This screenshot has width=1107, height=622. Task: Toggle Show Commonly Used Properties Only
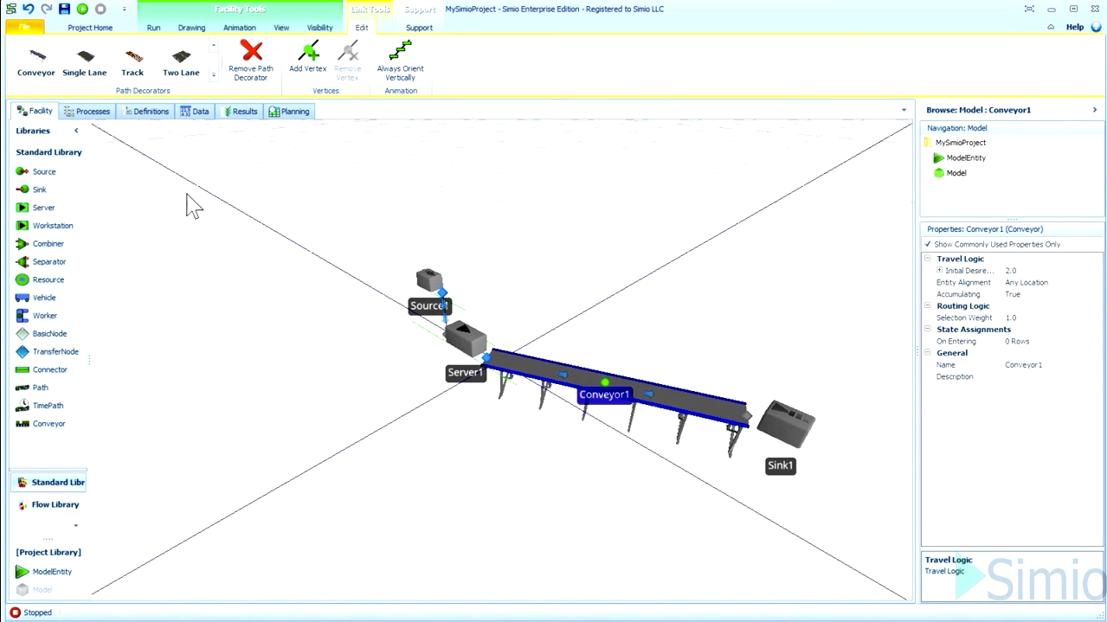point(928,245)
